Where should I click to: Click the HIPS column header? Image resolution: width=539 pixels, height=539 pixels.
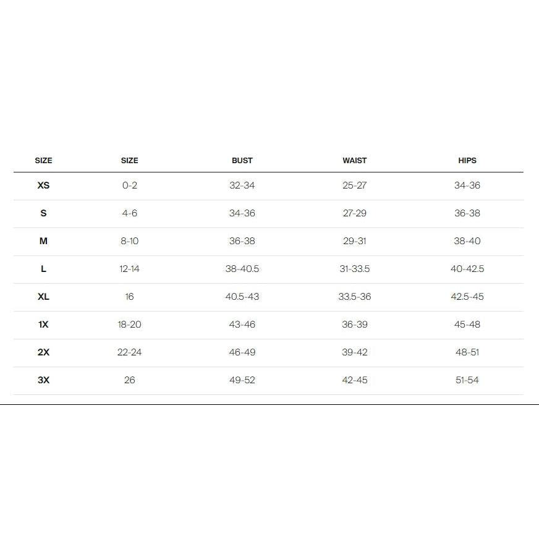pos(467,160)
